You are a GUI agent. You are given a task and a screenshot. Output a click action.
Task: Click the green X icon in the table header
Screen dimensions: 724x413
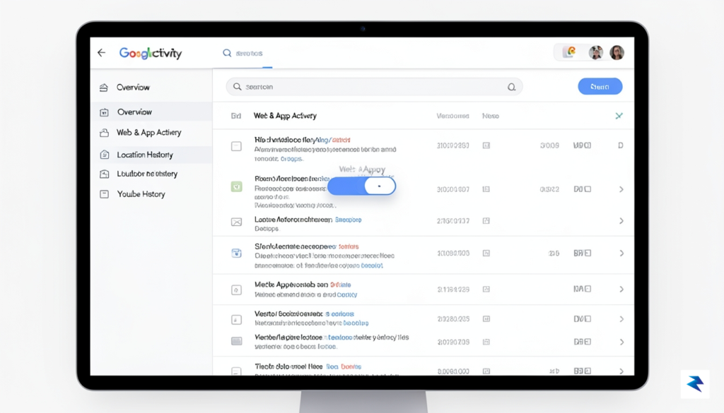(x=619, y=116)
